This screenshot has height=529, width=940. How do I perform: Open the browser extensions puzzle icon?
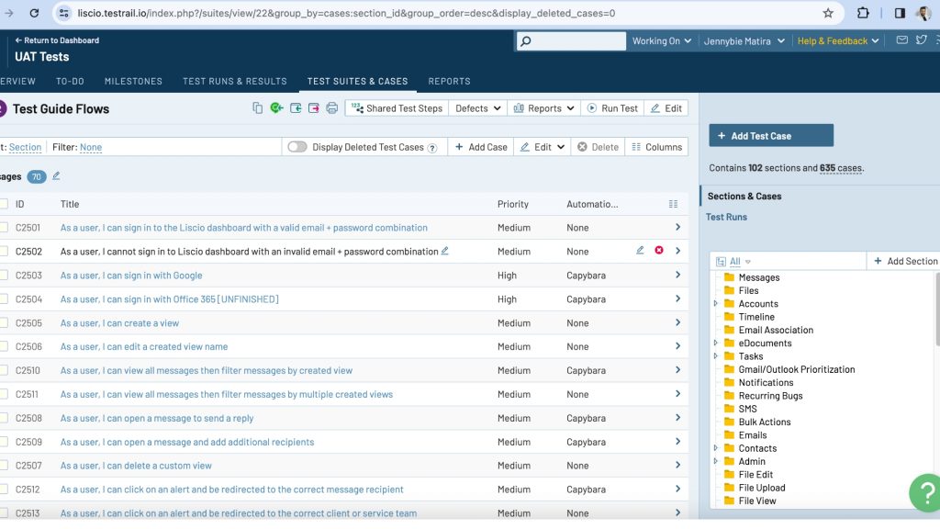coord(863,14)
